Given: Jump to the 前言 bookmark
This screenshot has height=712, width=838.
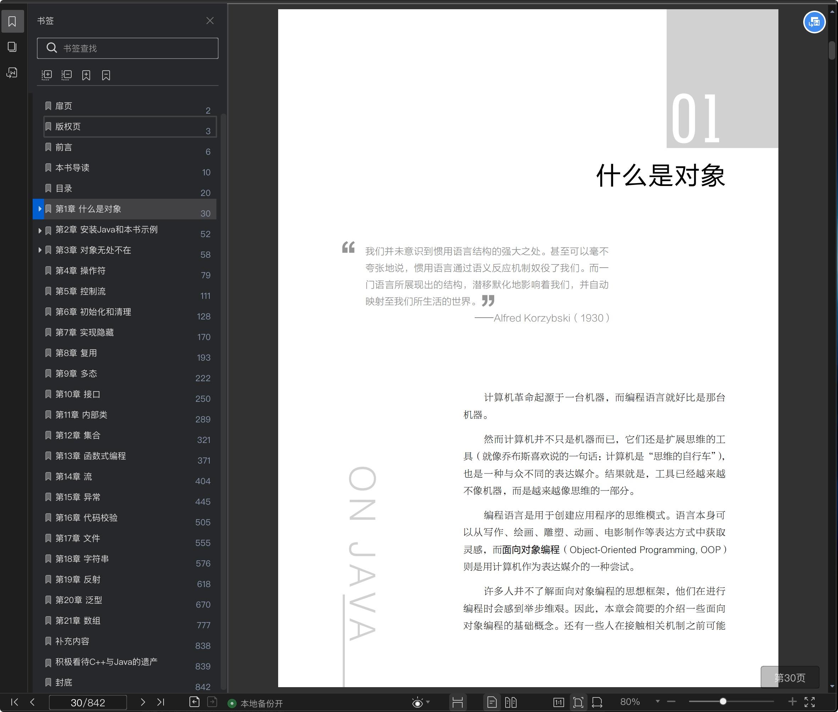Looking at the screenshot, I should coord(130,147).
